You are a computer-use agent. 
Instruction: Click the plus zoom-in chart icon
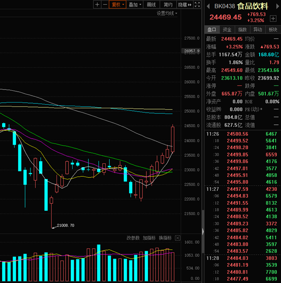click(x=97, y=5)
